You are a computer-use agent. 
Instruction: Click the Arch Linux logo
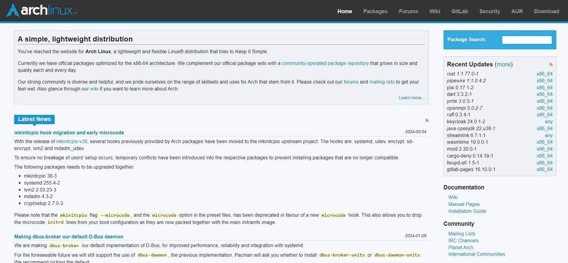42,11
